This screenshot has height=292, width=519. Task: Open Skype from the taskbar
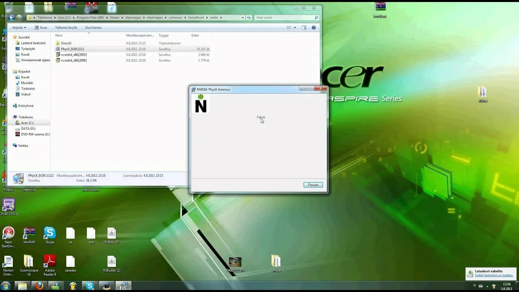click(x=90, y=286)
